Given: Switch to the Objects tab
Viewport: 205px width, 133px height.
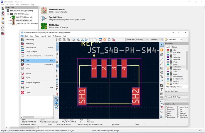Looking at the screenshot, I should pyautogui.click(x=175, y=47).
